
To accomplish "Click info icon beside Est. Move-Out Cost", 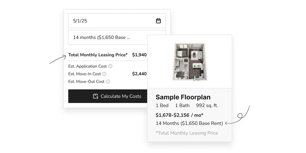I will (x=108, y=82).
